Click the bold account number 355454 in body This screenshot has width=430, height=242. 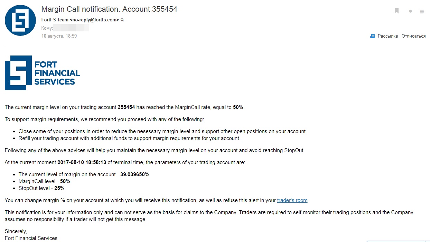tap(126, 107)
